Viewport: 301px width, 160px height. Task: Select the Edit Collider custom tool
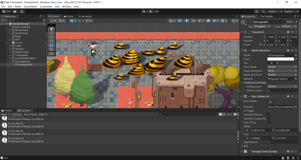tap(51, 54)
